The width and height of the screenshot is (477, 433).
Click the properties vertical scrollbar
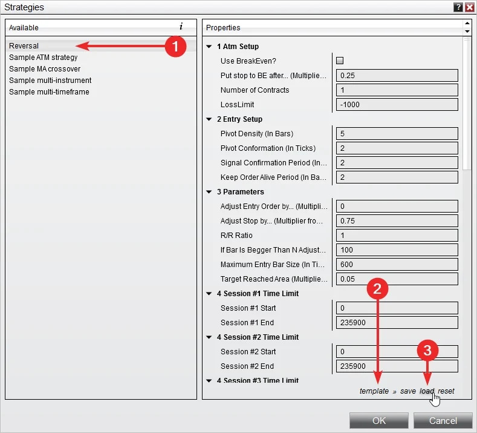pos(466,103)
